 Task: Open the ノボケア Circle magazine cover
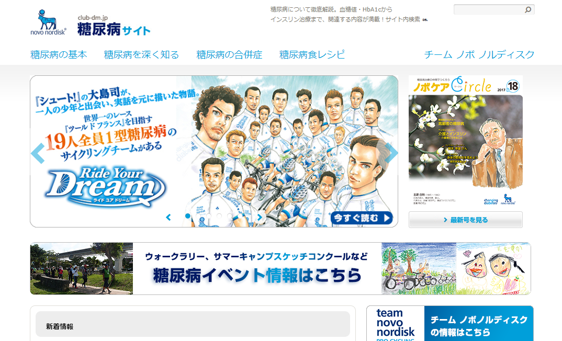pos(466,140)
